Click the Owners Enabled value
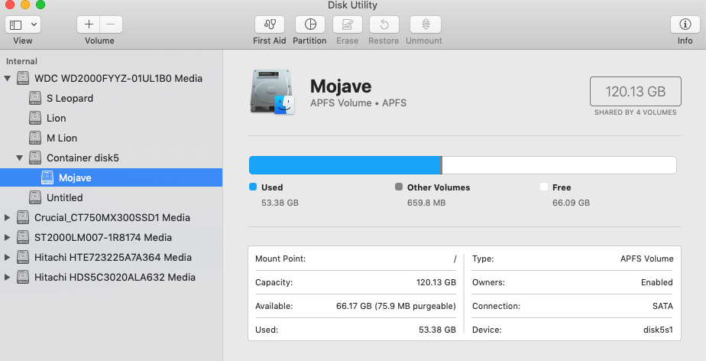Image resolution: width=706 pixels, height=361 pixels. [x=657, y=282]
